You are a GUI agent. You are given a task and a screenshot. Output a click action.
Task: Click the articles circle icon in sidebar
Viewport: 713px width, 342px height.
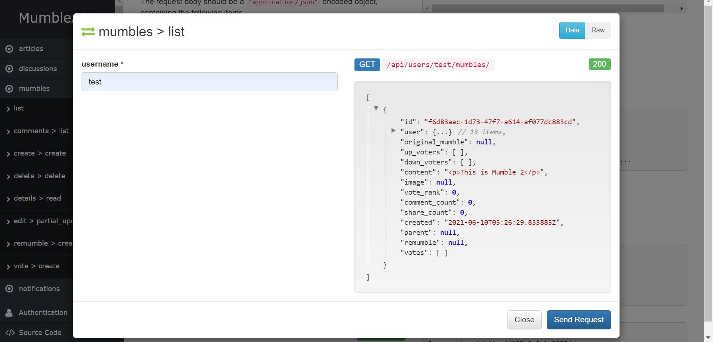[9, 49]
